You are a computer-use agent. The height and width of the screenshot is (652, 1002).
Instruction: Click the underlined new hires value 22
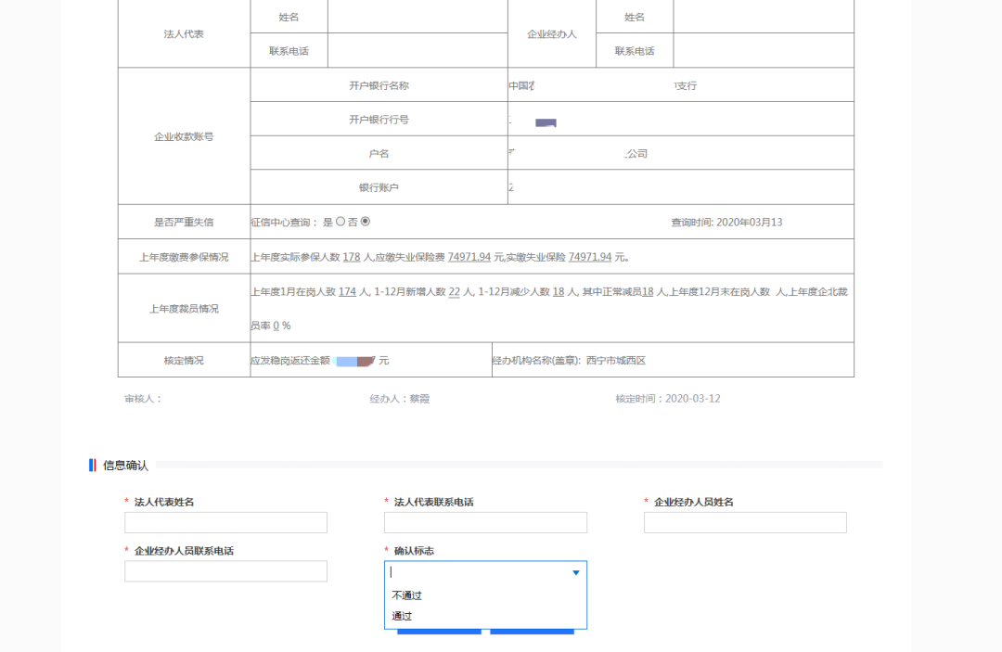click(x=454, y=289)
